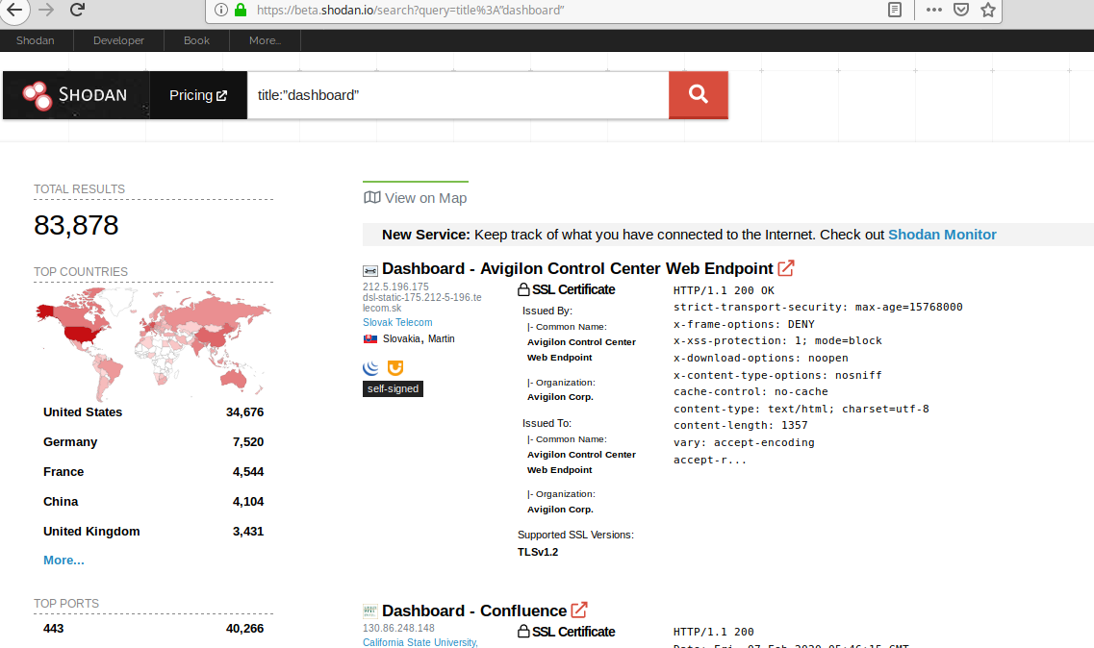The image size is (1094, 648).
Task: Open the page actions three-dot menu
Action: 934,10
